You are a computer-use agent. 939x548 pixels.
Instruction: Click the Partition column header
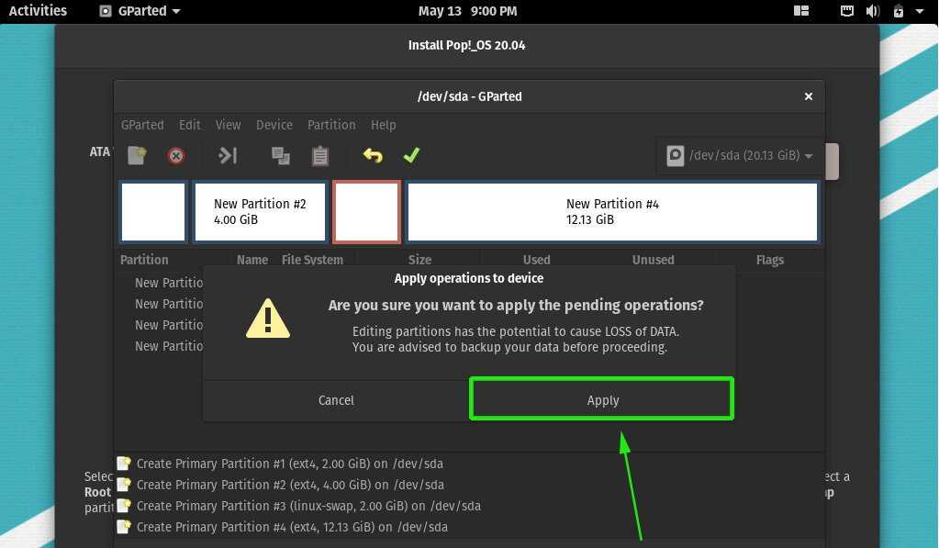click(144, 260)
